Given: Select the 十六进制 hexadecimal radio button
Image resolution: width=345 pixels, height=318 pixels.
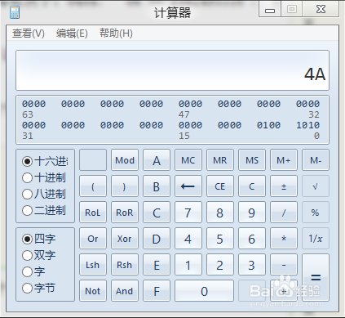Looking at the screenshot, I should [x=27, y=162].
